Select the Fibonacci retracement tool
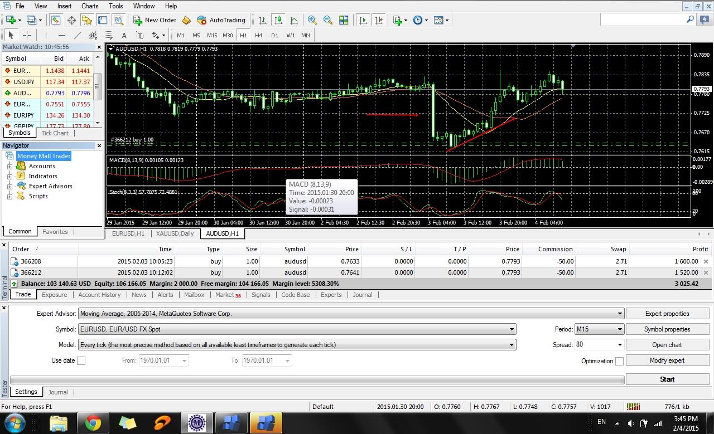The image size is (714, 434). [108, 35]
